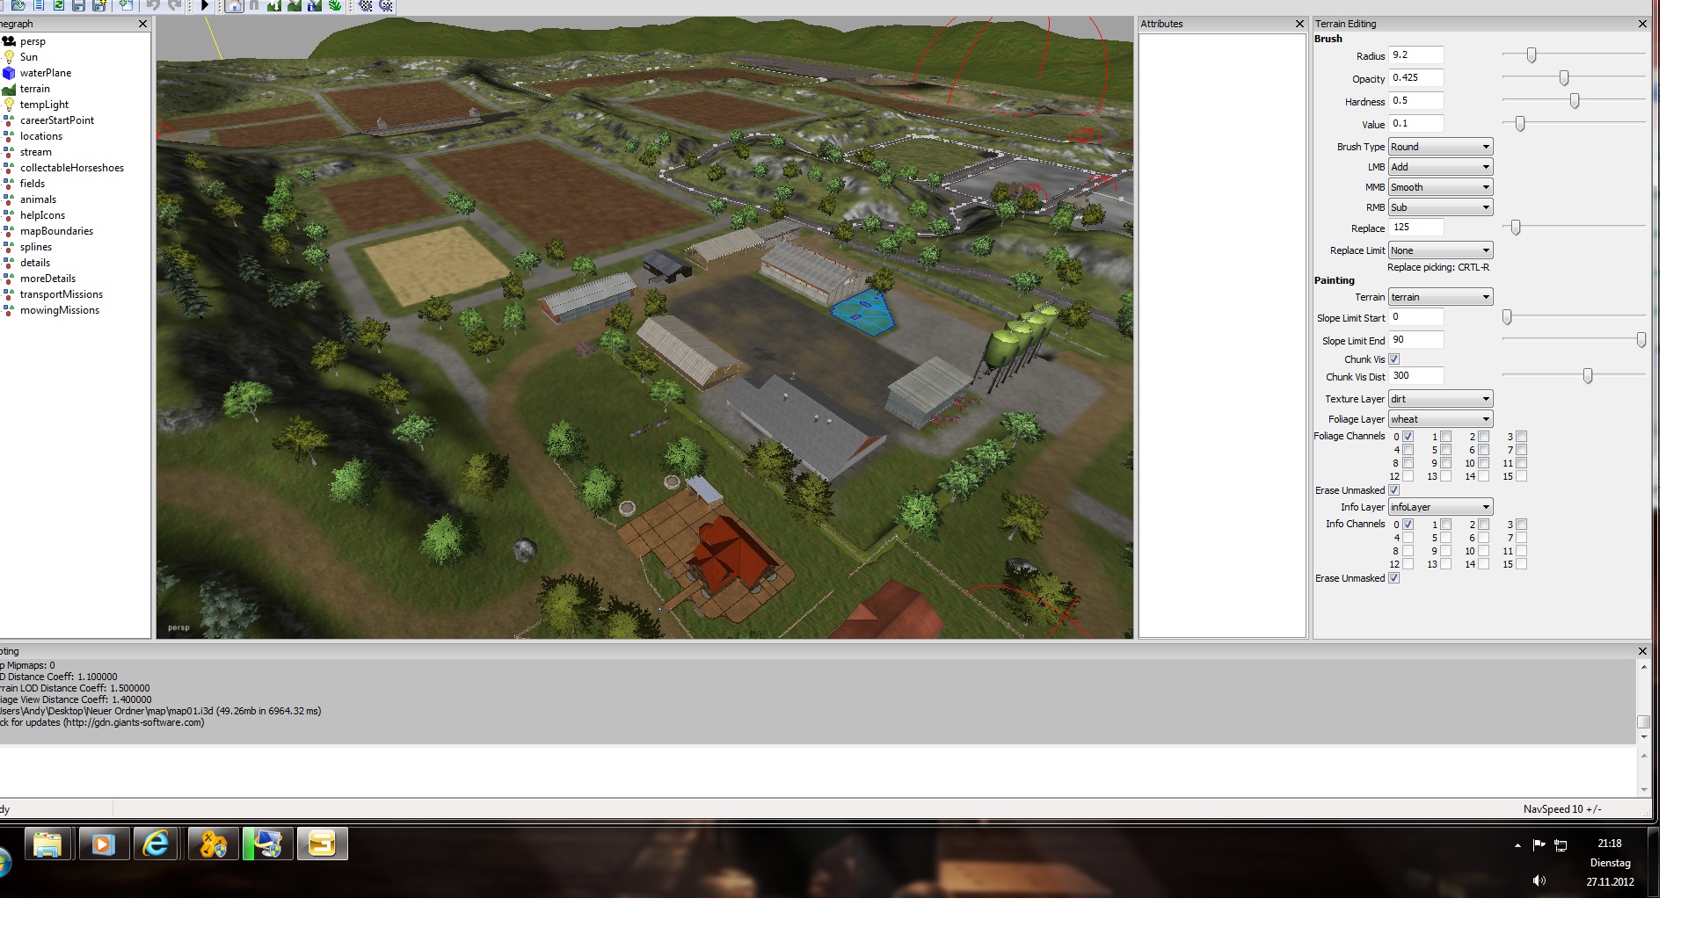Open the Replace Limit dropdown

[1440, 250]
